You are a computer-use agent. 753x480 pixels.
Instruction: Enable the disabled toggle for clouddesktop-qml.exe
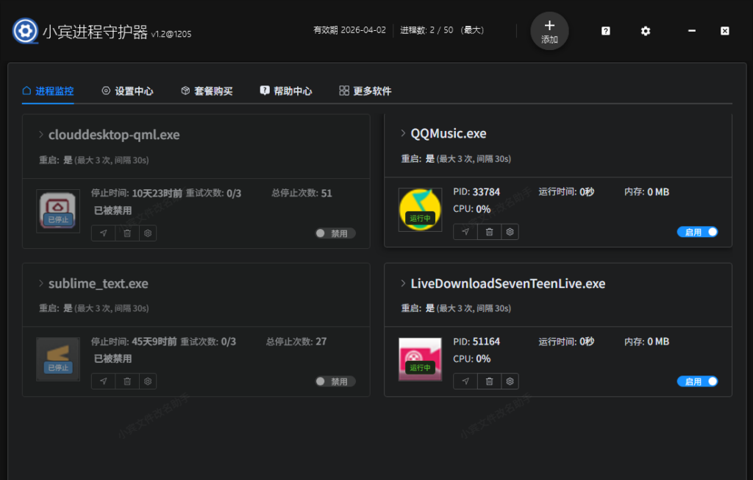coord(335,232)
